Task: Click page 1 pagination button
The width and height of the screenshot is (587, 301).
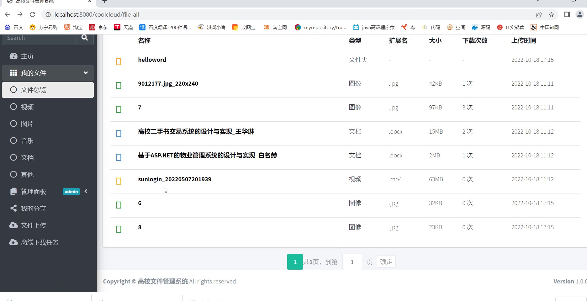Action: tap(295, 262)
